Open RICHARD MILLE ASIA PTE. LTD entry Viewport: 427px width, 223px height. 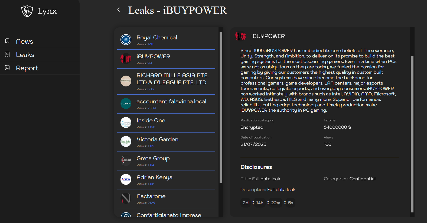[x=166, y=82]
